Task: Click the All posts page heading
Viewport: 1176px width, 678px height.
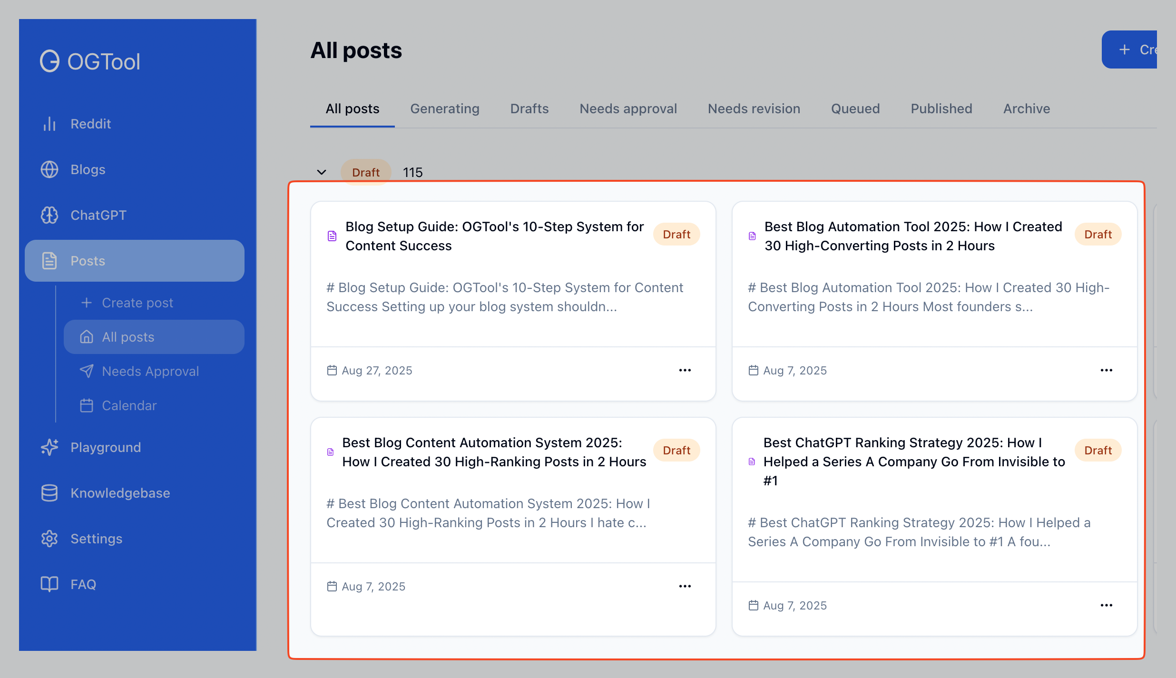Action: click(356, 50)
